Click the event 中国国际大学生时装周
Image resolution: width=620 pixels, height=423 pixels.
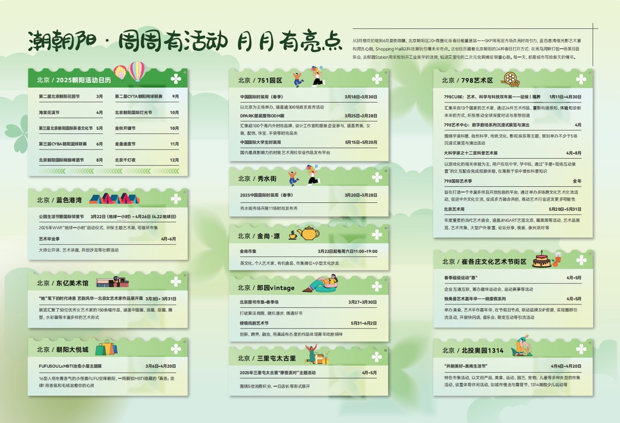pyautogui.click(x=260, y=142)
